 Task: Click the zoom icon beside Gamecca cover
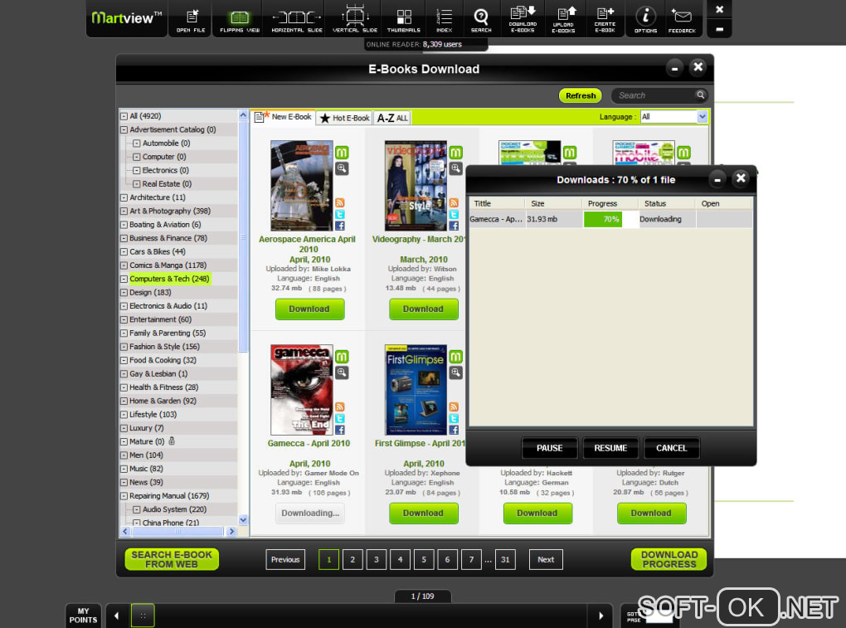[x=342, y=372]
